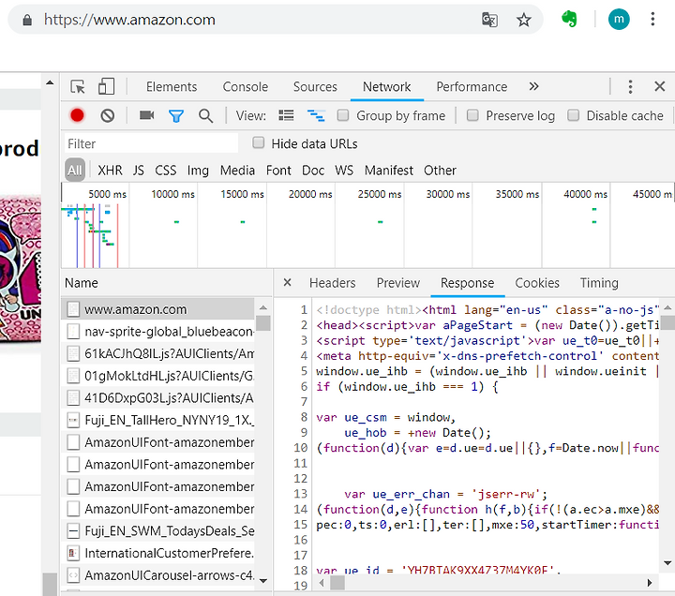Select 41D6DxpG03L.js request row
This screenshot has height=596, width=675.
click(158, 397)
